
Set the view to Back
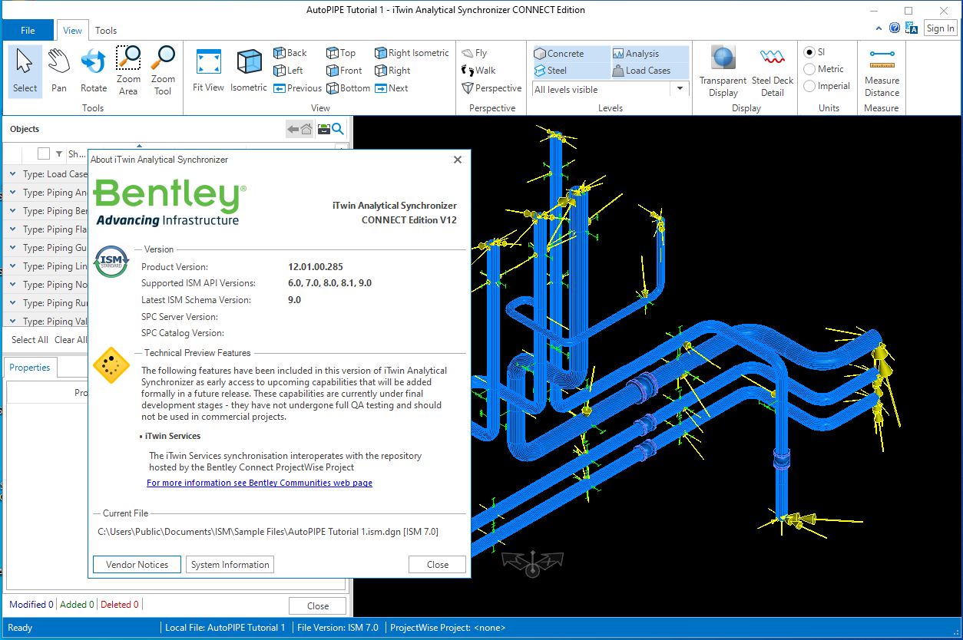[x=290, y=53]
